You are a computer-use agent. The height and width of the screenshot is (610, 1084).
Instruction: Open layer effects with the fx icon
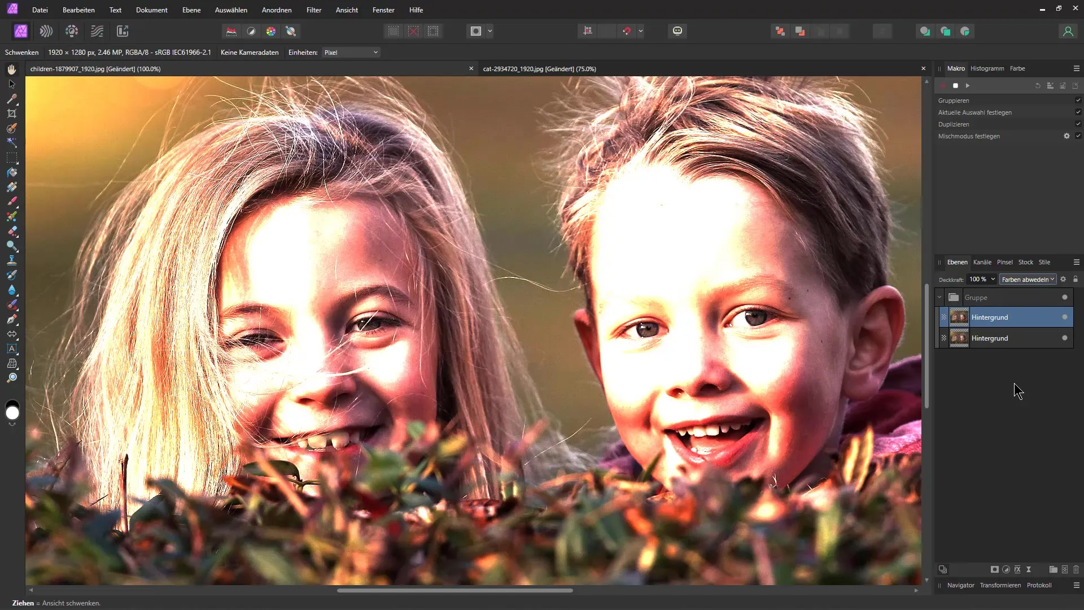point(1017,569)
